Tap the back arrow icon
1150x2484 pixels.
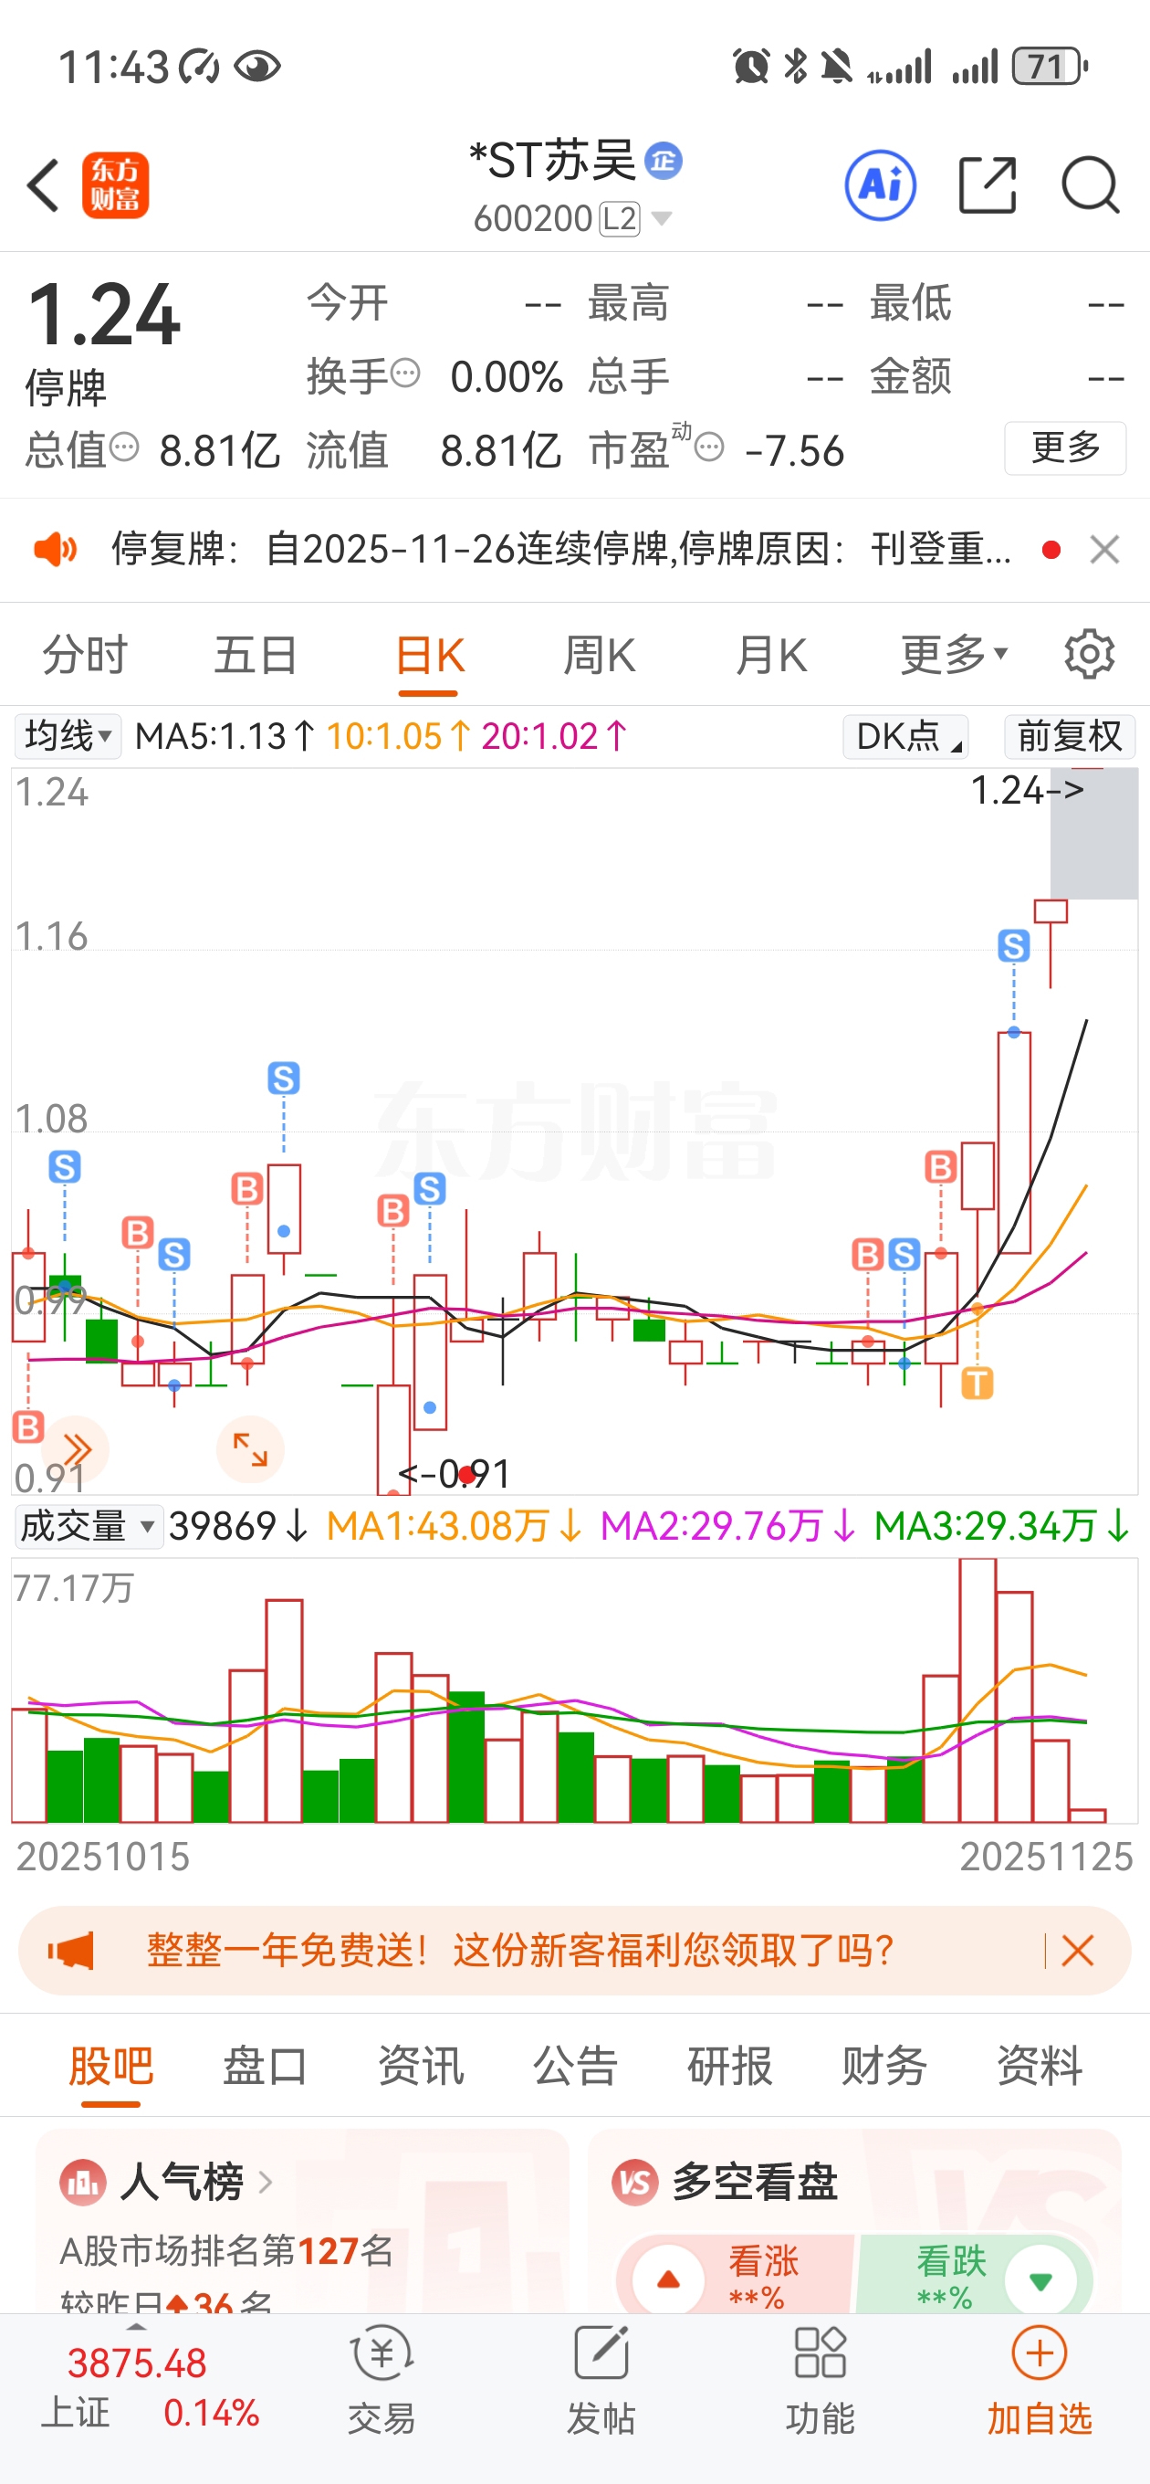point(44,185)
